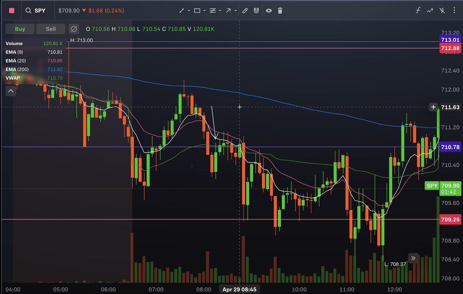Select the 710.78 purple price label
The width and height of the screenshot is (463, 294).
pos(450,147)
